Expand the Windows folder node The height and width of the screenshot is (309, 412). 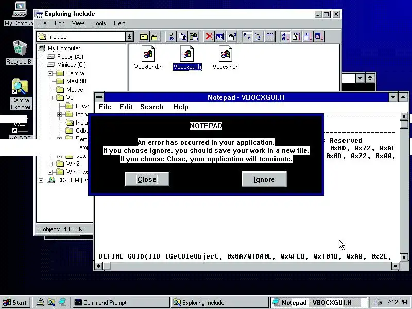pos(50,172)
